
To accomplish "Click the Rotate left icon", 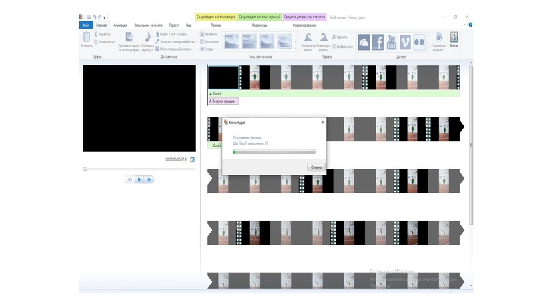I will click(308, 39).
